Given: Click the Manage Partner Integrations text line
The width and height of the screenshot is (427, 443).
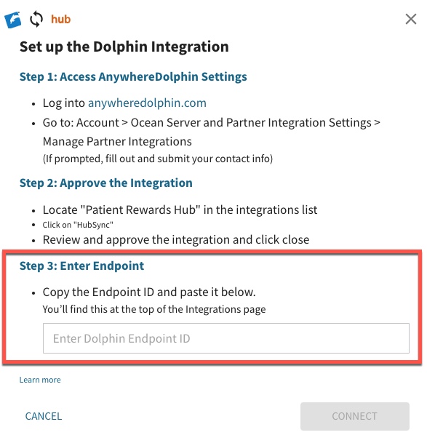Looking at the screenshot, I should click(117, 142).
